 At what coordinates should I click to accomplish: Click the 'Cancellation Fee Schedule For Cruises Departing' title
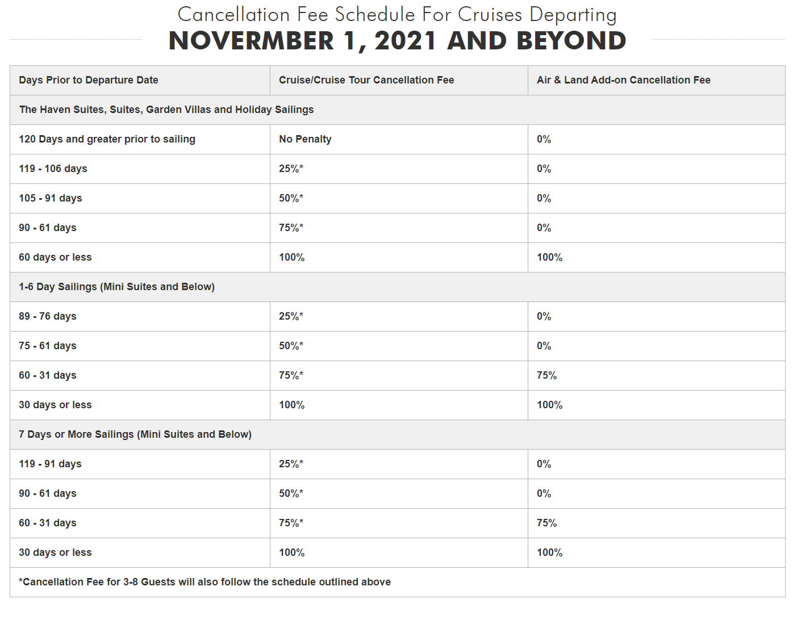point(397,14)
